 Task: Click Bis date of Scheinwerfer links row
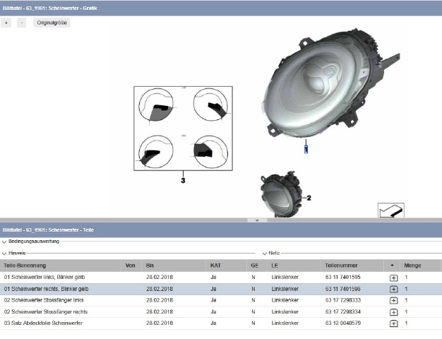160,278
